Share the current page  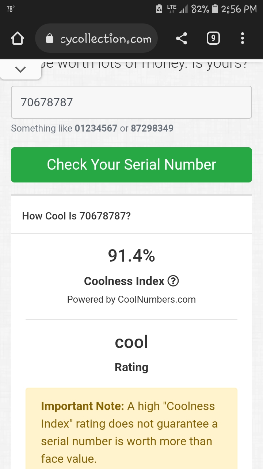[182, 38]
